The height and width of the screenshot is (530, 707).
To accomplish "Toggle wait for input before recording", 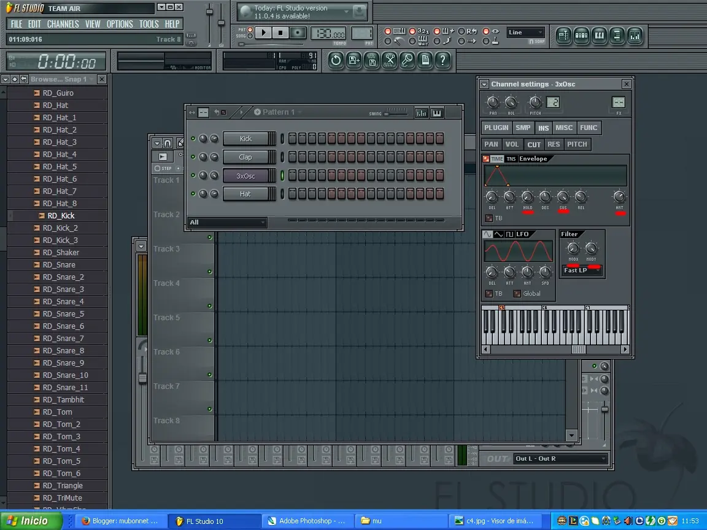I will (412, 41).
